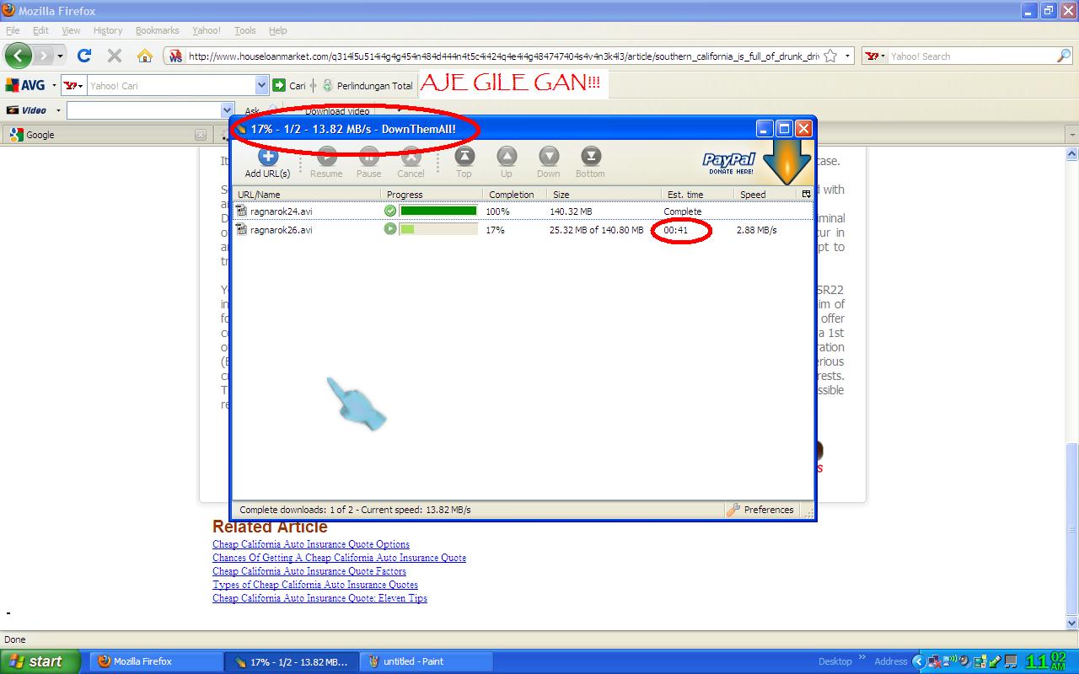Switch to untitled - Paint taskbar button
The height and width of the screenshot is (674, 1079).
pos(426,661)
